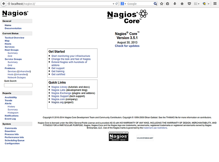
Task: Reload the page with the refresh icon
Action: (x=116, y=4)
